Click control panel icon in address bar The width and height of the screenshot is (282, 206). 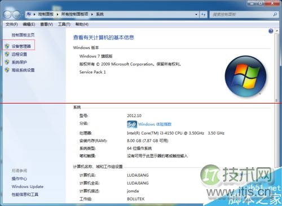[x=29, y=14]
